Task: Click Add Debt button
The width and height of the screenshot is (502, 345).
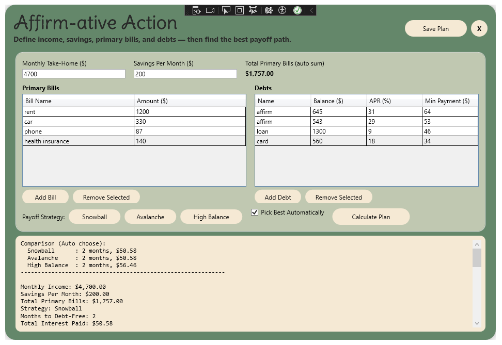Action: pyautogui.click(x=278, y=198)
